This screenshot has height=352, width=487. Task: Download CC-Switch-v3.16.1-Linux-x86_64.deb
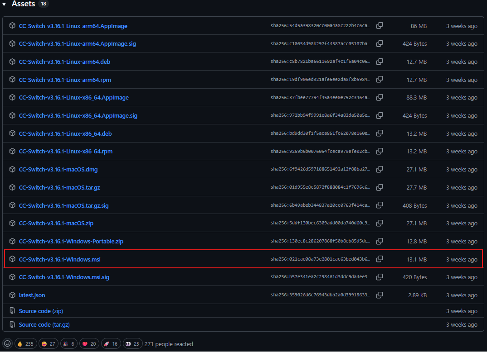65,133
